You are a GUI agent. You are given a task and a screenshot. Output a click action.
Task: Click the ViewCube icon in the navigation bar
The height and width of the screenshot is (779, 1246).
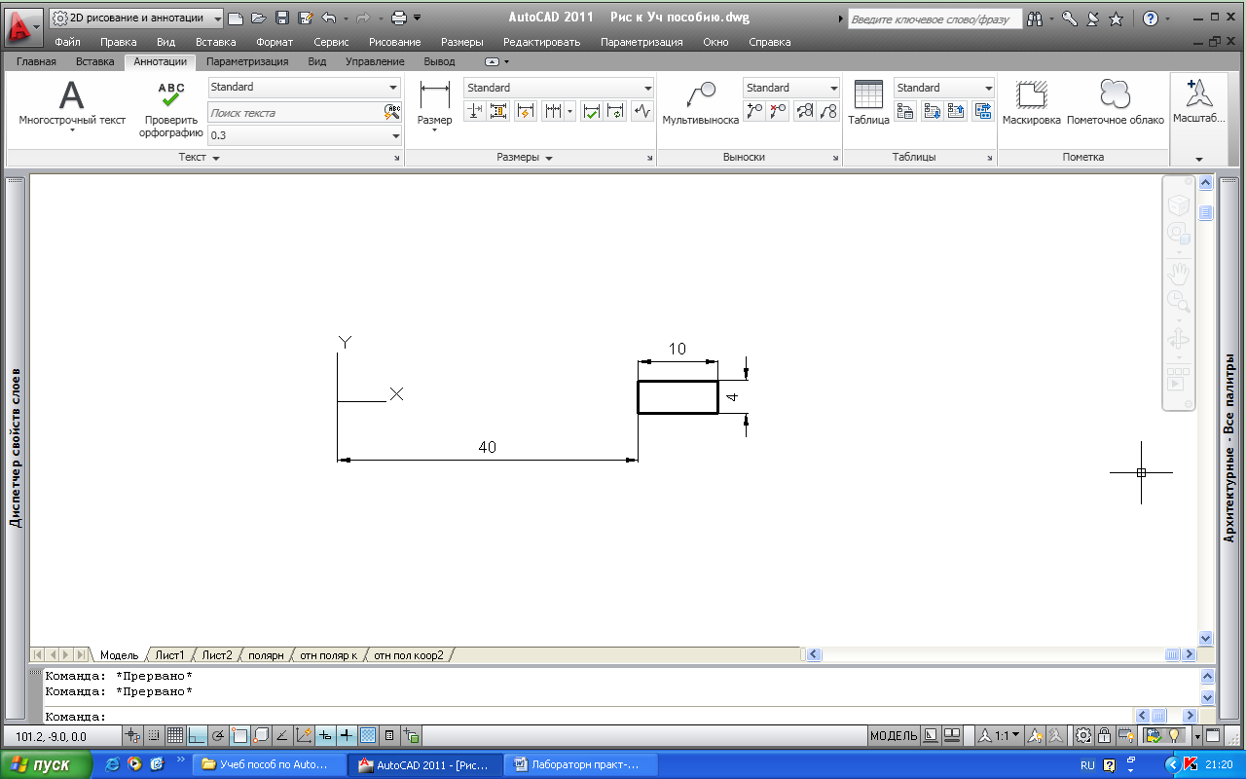(1178, 205)
